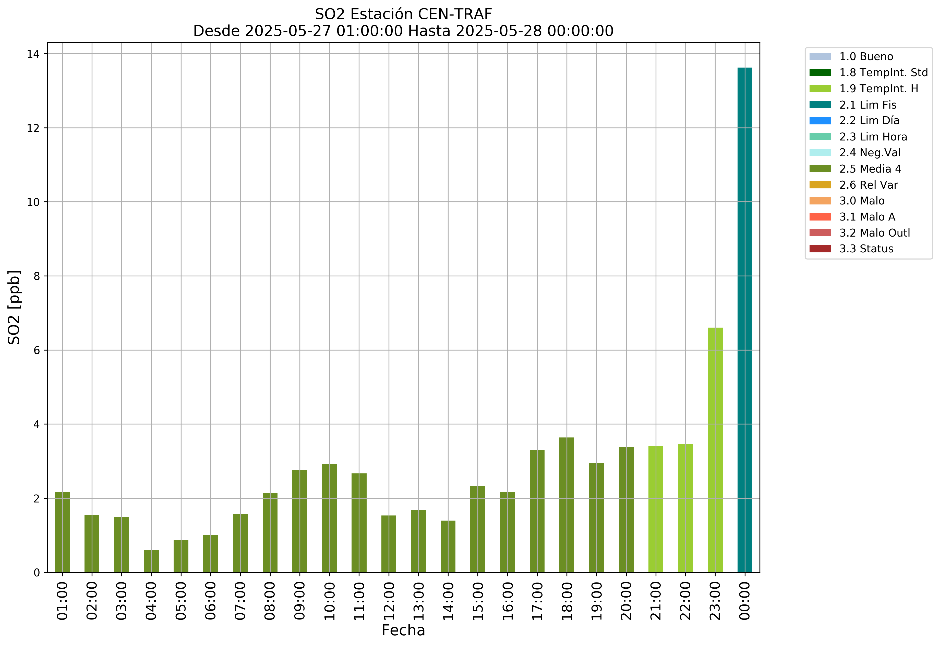The height and width of the screenshot is (646, 940).
Task: Click the olive bar at 06:00
Action: point(211,554)
